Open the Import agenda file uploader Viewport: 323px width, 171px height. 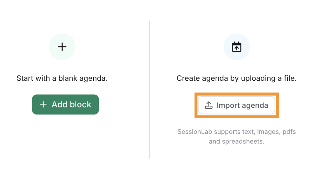[x=237, y=105]
